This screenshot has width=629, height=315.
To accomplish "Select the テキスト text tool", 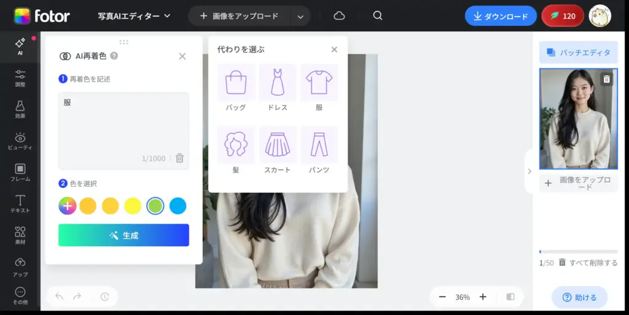I will (x=20, y=204).
